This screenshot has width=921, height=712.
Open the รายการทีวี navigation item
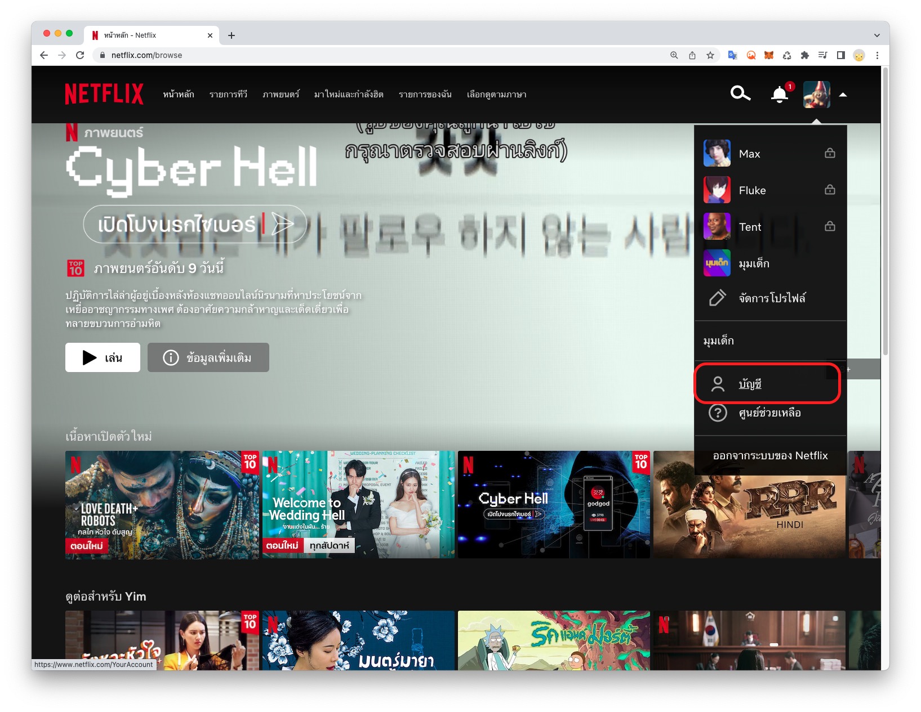[x=228, y=95]
